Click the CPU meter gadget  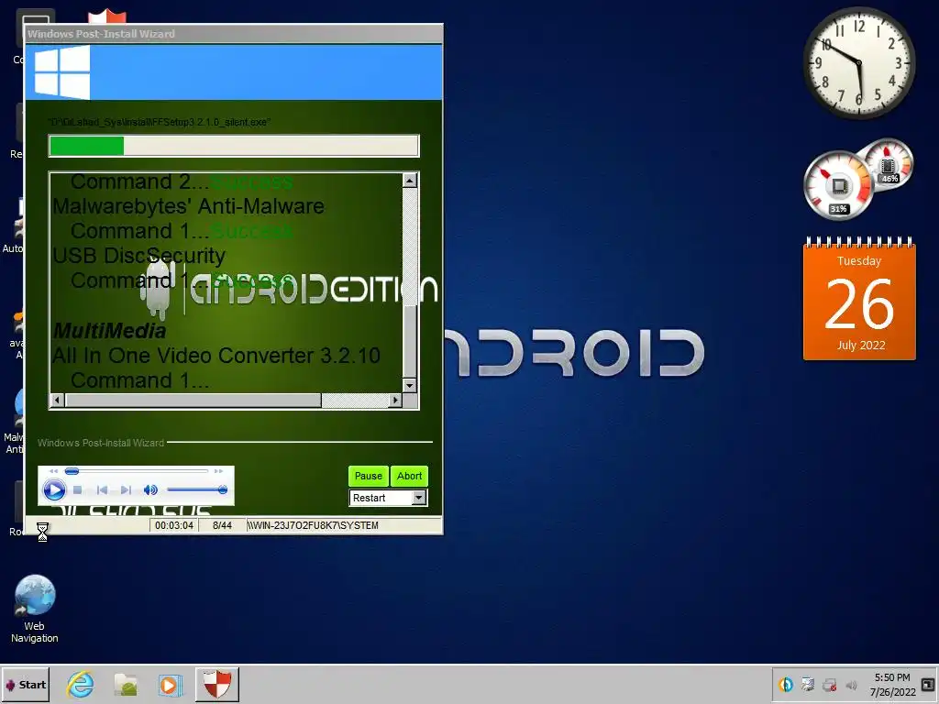click(838, 185)
